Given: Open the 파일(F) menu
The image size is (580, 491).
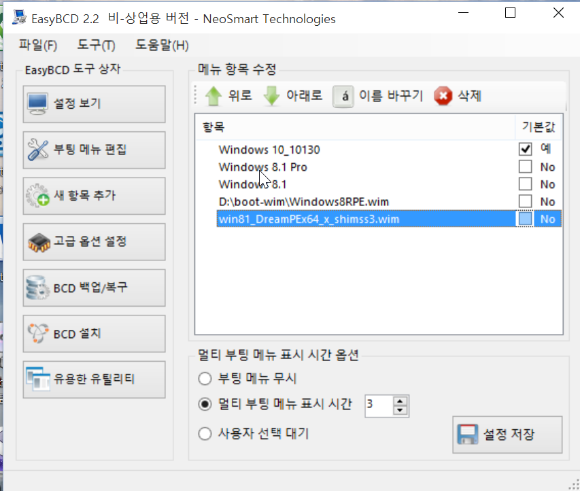Looking at the screenshot, I should tap(37, 45).
